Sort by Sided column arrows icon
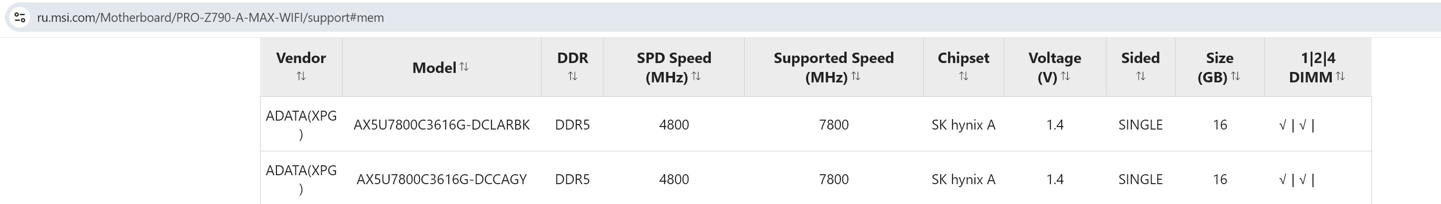Viewport: 1441px width, 204px height. 1141,76
